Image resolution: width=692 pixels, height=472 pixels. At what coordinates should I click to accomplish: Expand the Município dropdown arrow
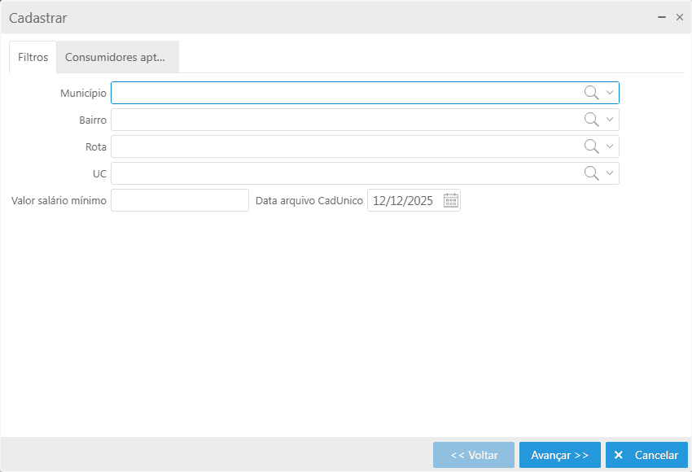point(610,93)
